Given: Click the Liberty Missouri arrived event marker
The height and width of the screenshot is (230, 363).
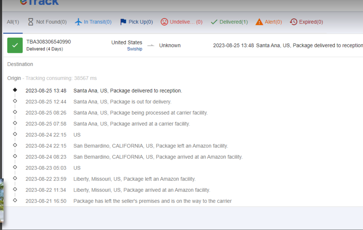Looking at the screenshot, I should point(15,189).
